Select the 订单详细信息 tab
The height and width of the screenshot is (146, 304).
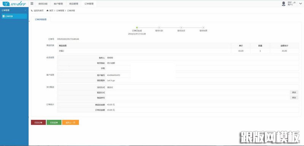point(41,20)
